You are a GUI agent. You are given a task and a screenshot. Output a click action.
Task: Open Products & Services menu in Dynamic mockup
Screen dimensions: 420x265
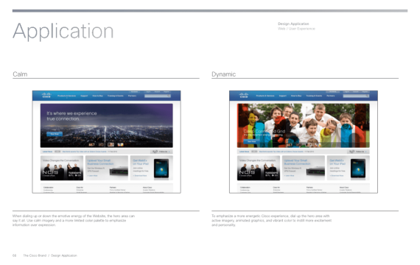point(265,96)
